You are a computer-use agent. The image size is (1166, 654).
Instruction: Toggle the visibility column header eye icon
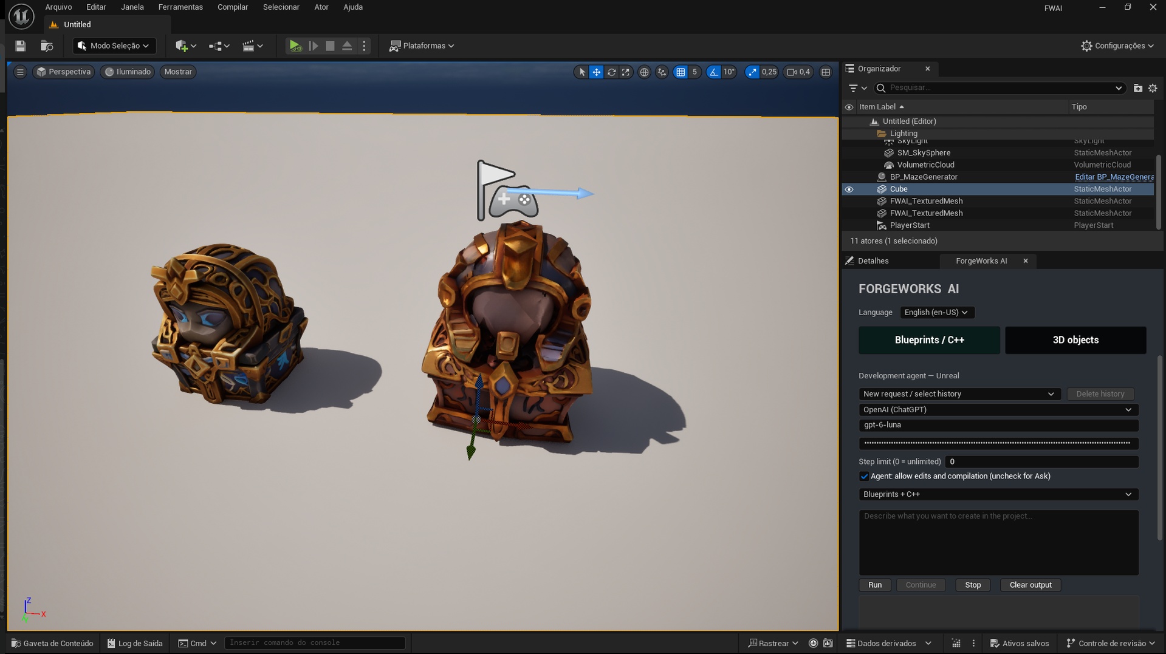(x=849, y=107)
